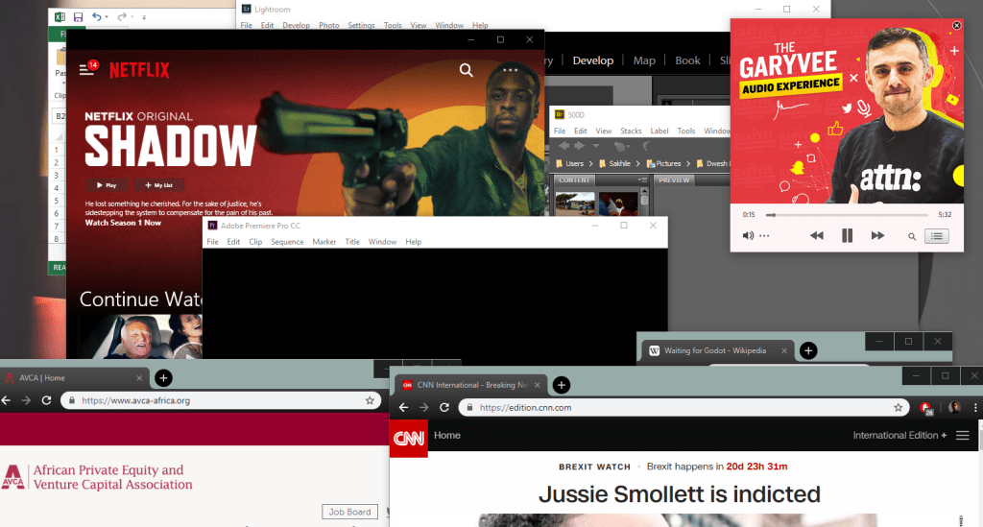
Task: Open audio player three-dots options
Action: click(764, 235)
